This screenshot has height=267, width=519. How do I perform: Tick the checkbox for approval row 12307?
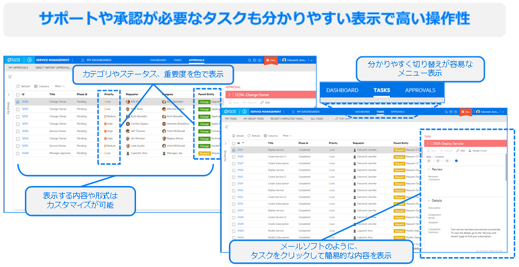(17, 109)
